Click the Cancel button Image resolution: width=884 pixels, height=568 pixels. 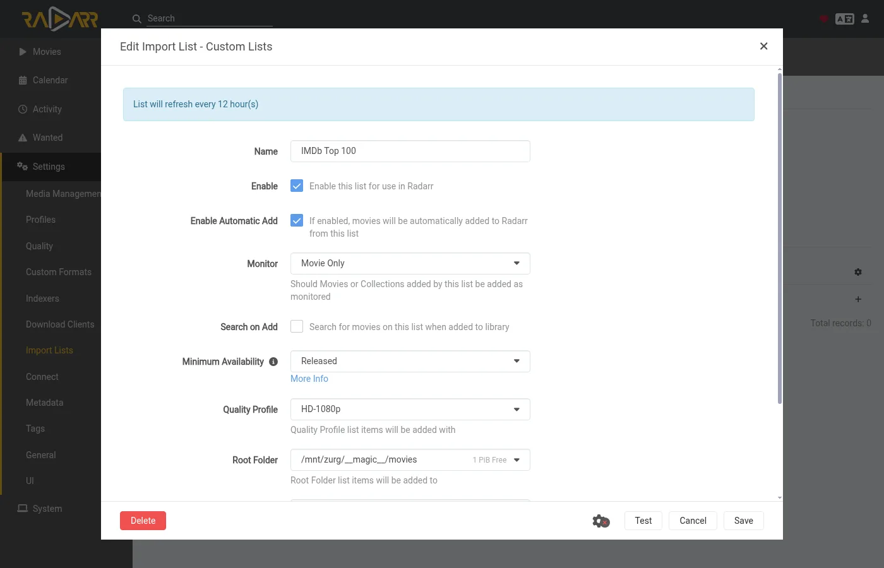tap(693, 521)
